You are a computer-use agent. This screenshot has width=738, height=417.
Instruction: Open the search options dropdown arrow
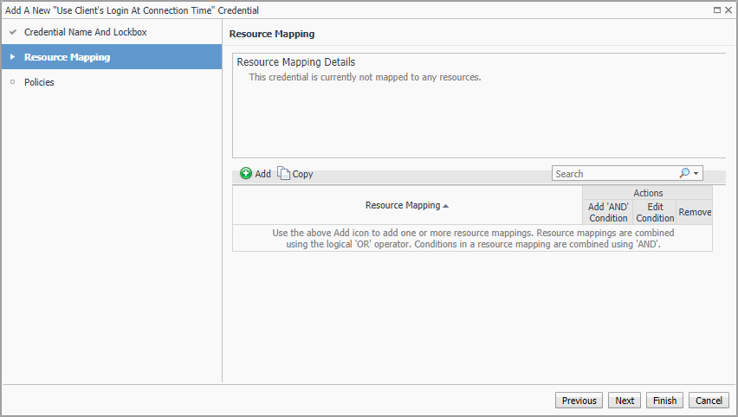[696, 174]
